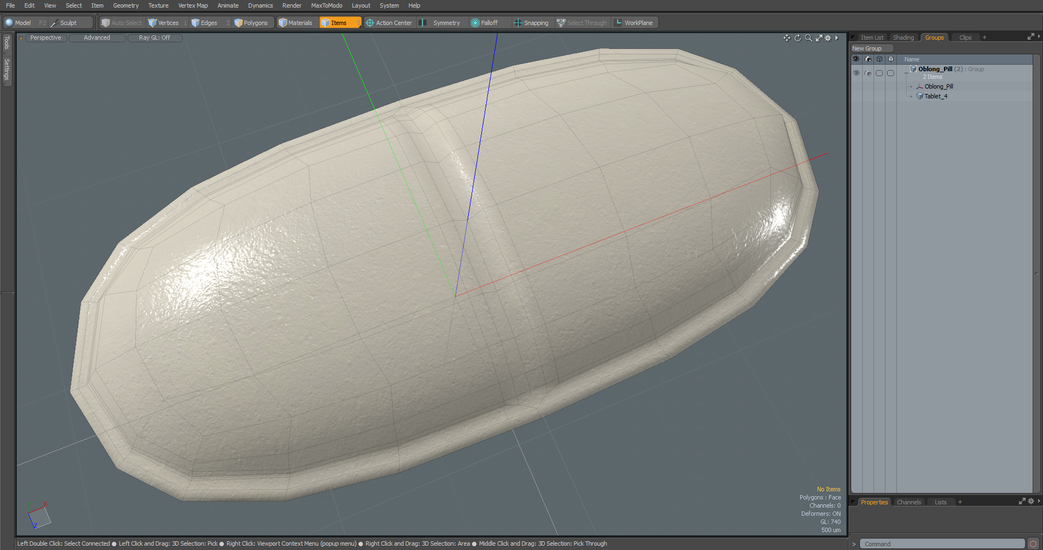This screenshot has width=1043, height=550.
Task: Click the solid cube column header
Action: [x=891, y=59]
